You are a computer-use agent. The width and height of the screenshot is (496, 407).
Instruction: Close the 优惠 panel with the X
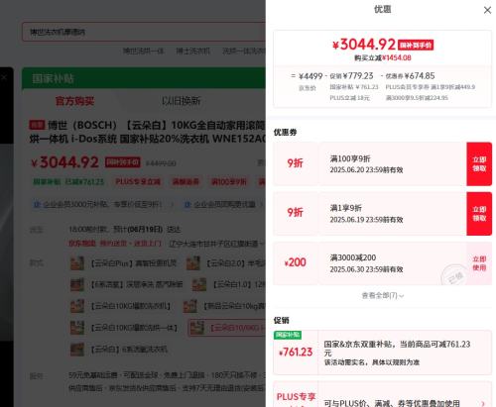pyautogui.click(x=487, y=10)
